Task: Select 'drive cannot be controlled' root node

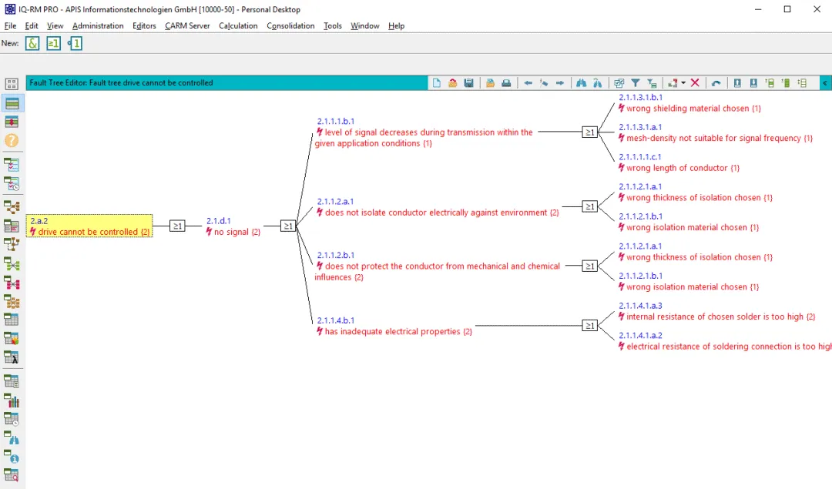Action: [89, 226]
